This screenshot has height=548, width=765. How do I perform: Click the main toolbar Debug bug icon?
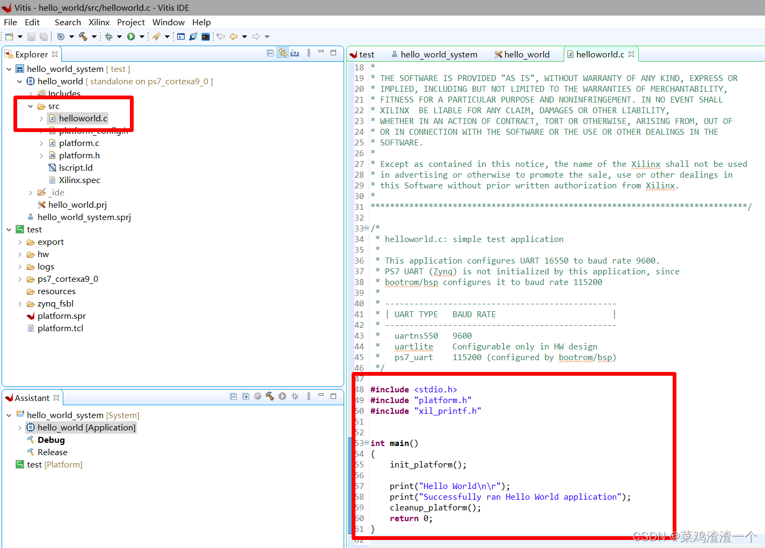point(108,36)
